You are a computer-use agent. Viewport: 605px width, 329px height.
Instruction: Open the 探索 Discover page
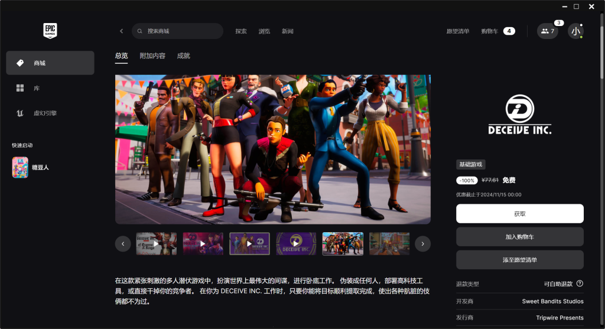click(241, 31)
